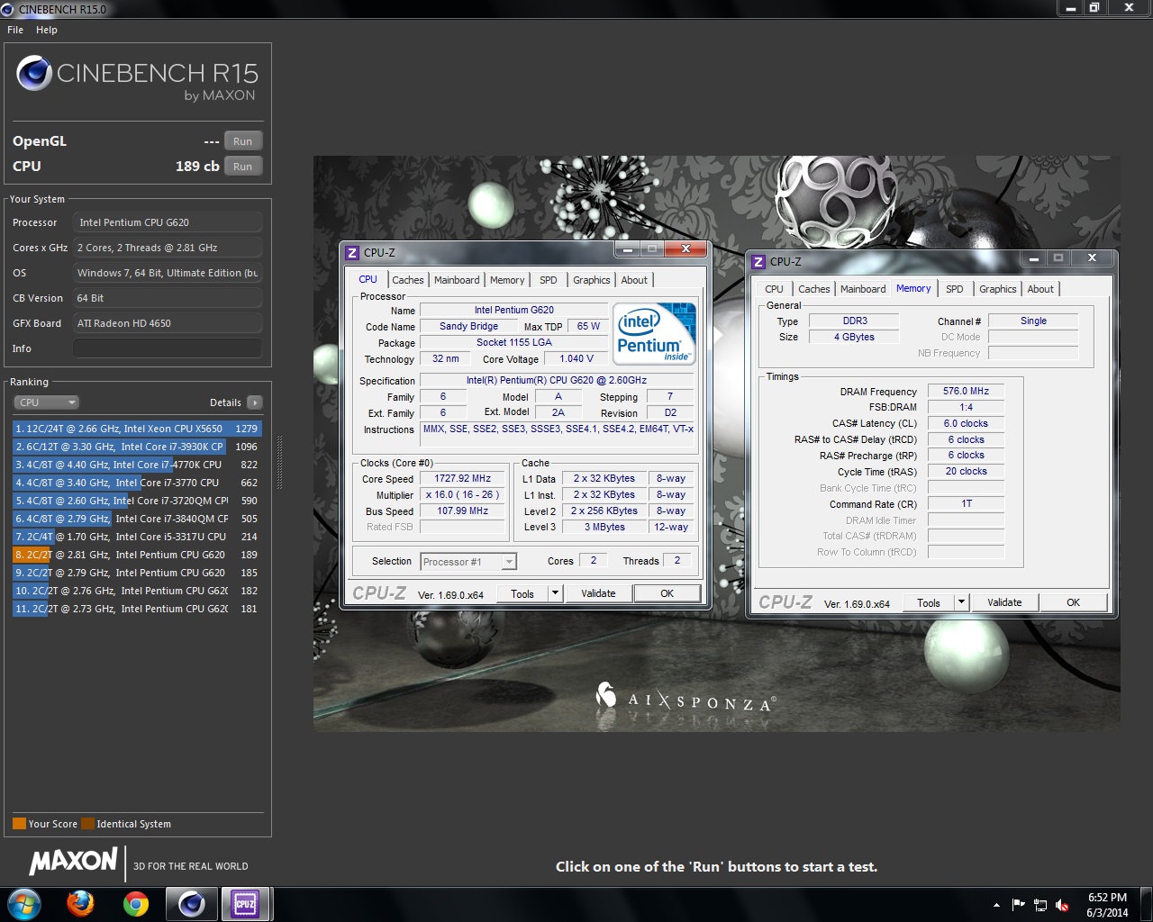Select the Core i5-3317U ranking row
Image resolution: width=1153 pixels, height=922 pixels.
[137, 537]
